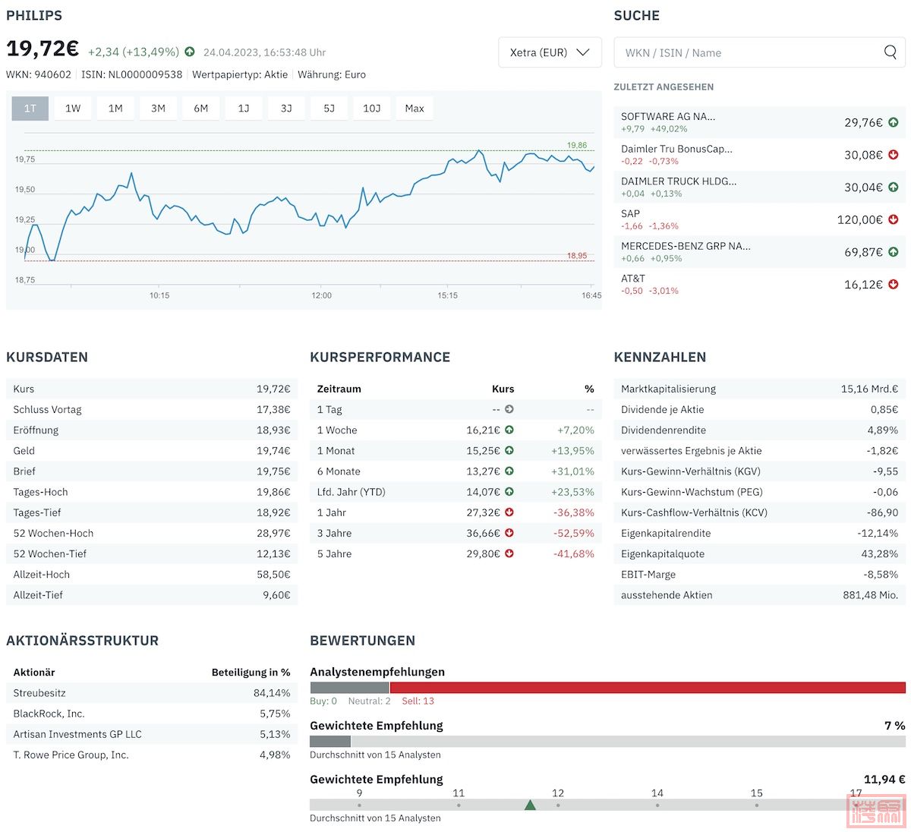Viewport: 911px width, 832px height.
Task: Open MERCEDES-BENZ GRP NA... entry
Action: pos(759,252)
